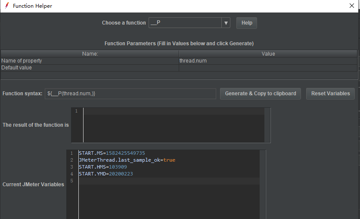Select the "Default value" name cell
This screenshot has width=360, height=219.
(90, 68)
